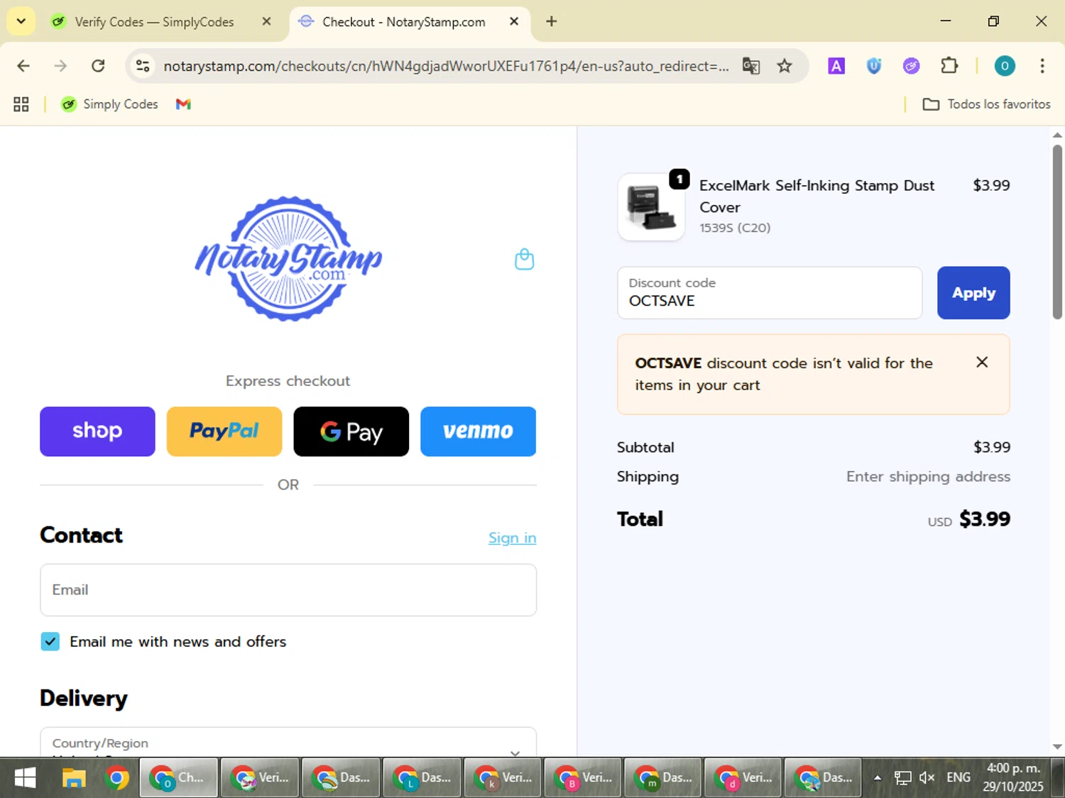
Task: Close the Verify Codes — SimplyCodes tab
Action: (266, 21)
